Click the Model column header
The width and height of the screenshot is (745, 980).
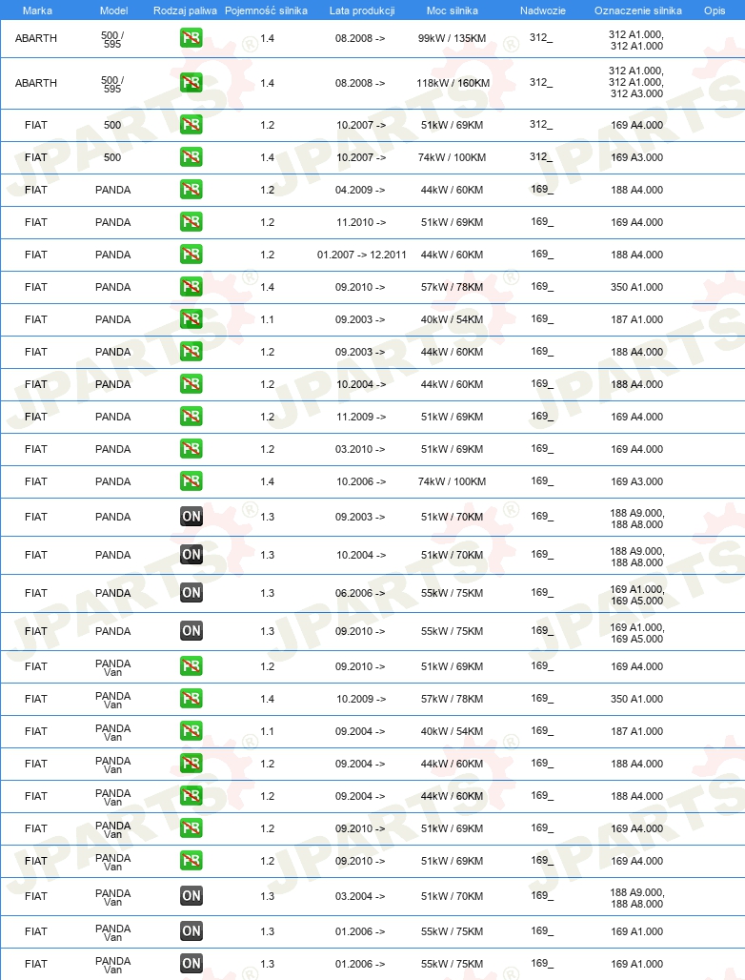113,10
